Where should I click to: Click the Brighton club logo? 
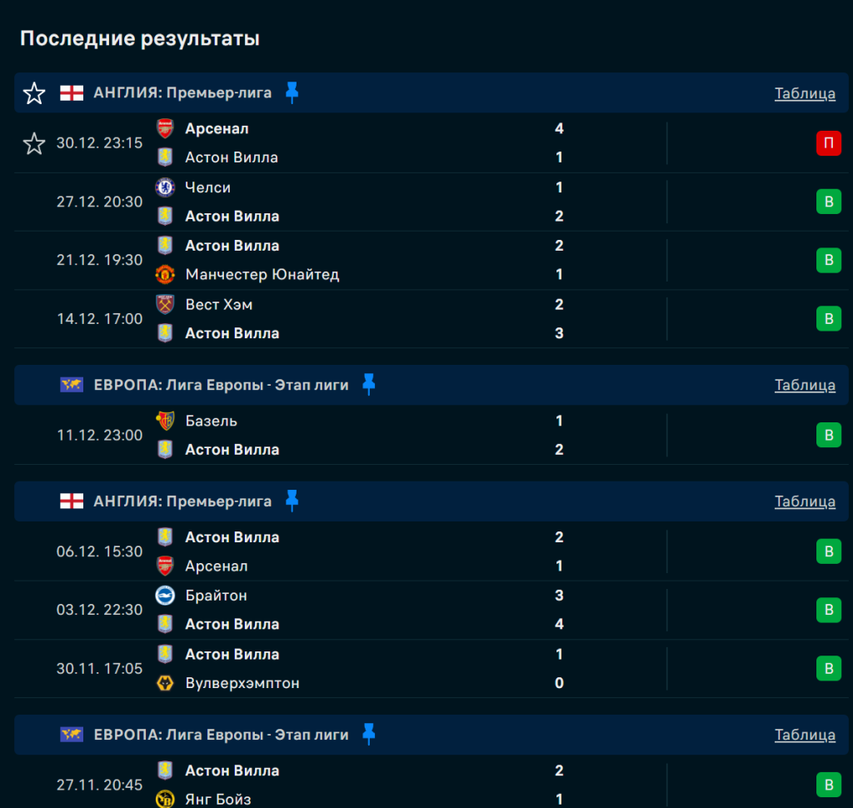(165, 596)
